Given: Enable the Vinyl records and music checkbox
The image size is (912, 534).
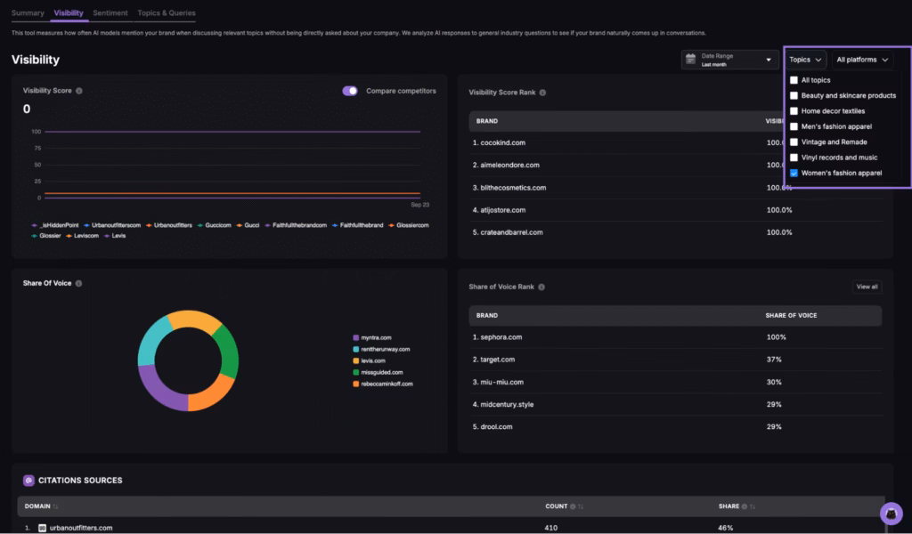Looking at the screenshot, I should pos(794,158).
